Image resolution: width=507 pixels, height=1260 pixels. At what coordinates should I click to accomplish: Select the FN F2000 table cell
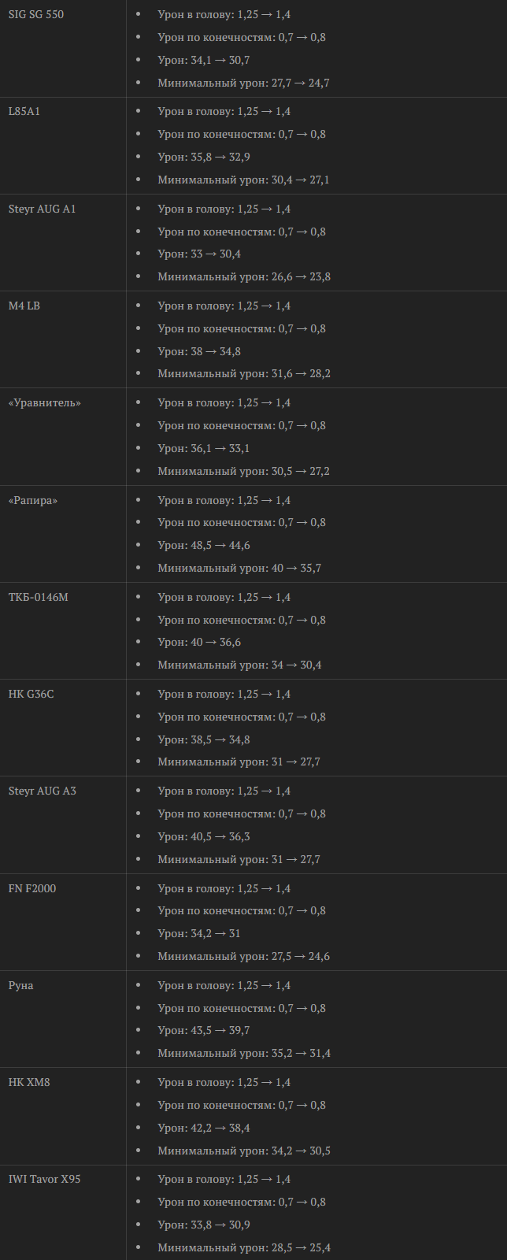(x=63, y=922)
